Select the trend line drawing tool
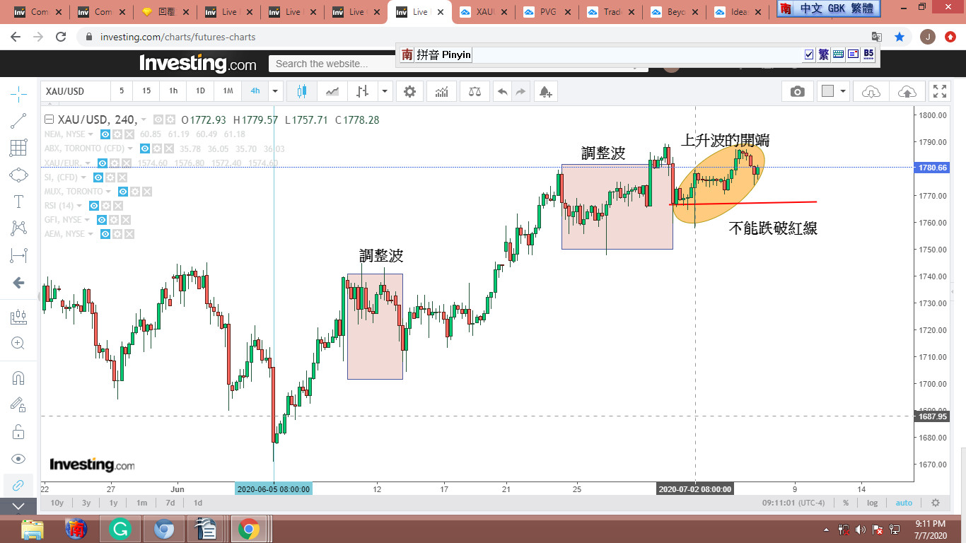The width and height of the screenshot is (966, 543). click(x=18, y=121)
